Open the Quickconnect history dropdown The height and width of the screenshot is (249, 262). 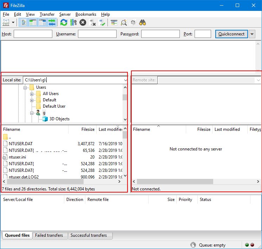(252, 34)
